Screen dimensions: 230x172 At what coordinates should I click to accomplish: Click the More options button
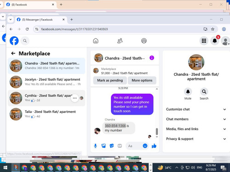142,80
